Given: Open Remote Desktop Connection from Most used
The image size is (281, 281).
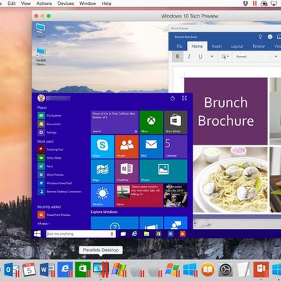Looking at the screenshot, I should point(60,192).
